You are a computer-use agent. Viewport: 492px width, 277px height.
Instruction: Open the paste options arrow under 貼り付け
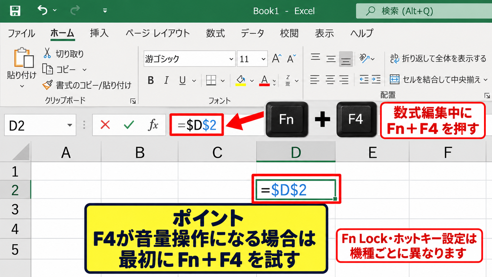(x=22, y=86)
